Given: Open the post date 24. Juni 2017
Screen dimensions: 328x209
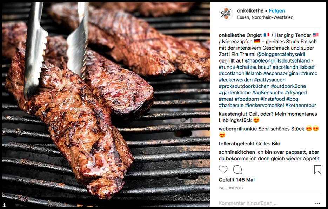Looking at the screenshot, I should click(231, 188).
